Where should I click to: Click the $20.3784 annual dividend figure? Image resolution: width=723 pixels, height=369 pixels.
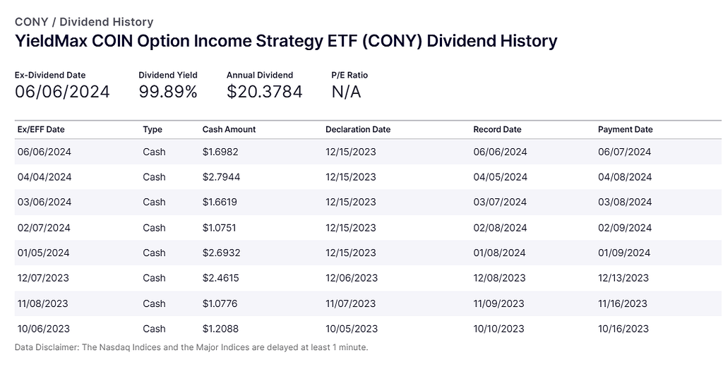264,92
